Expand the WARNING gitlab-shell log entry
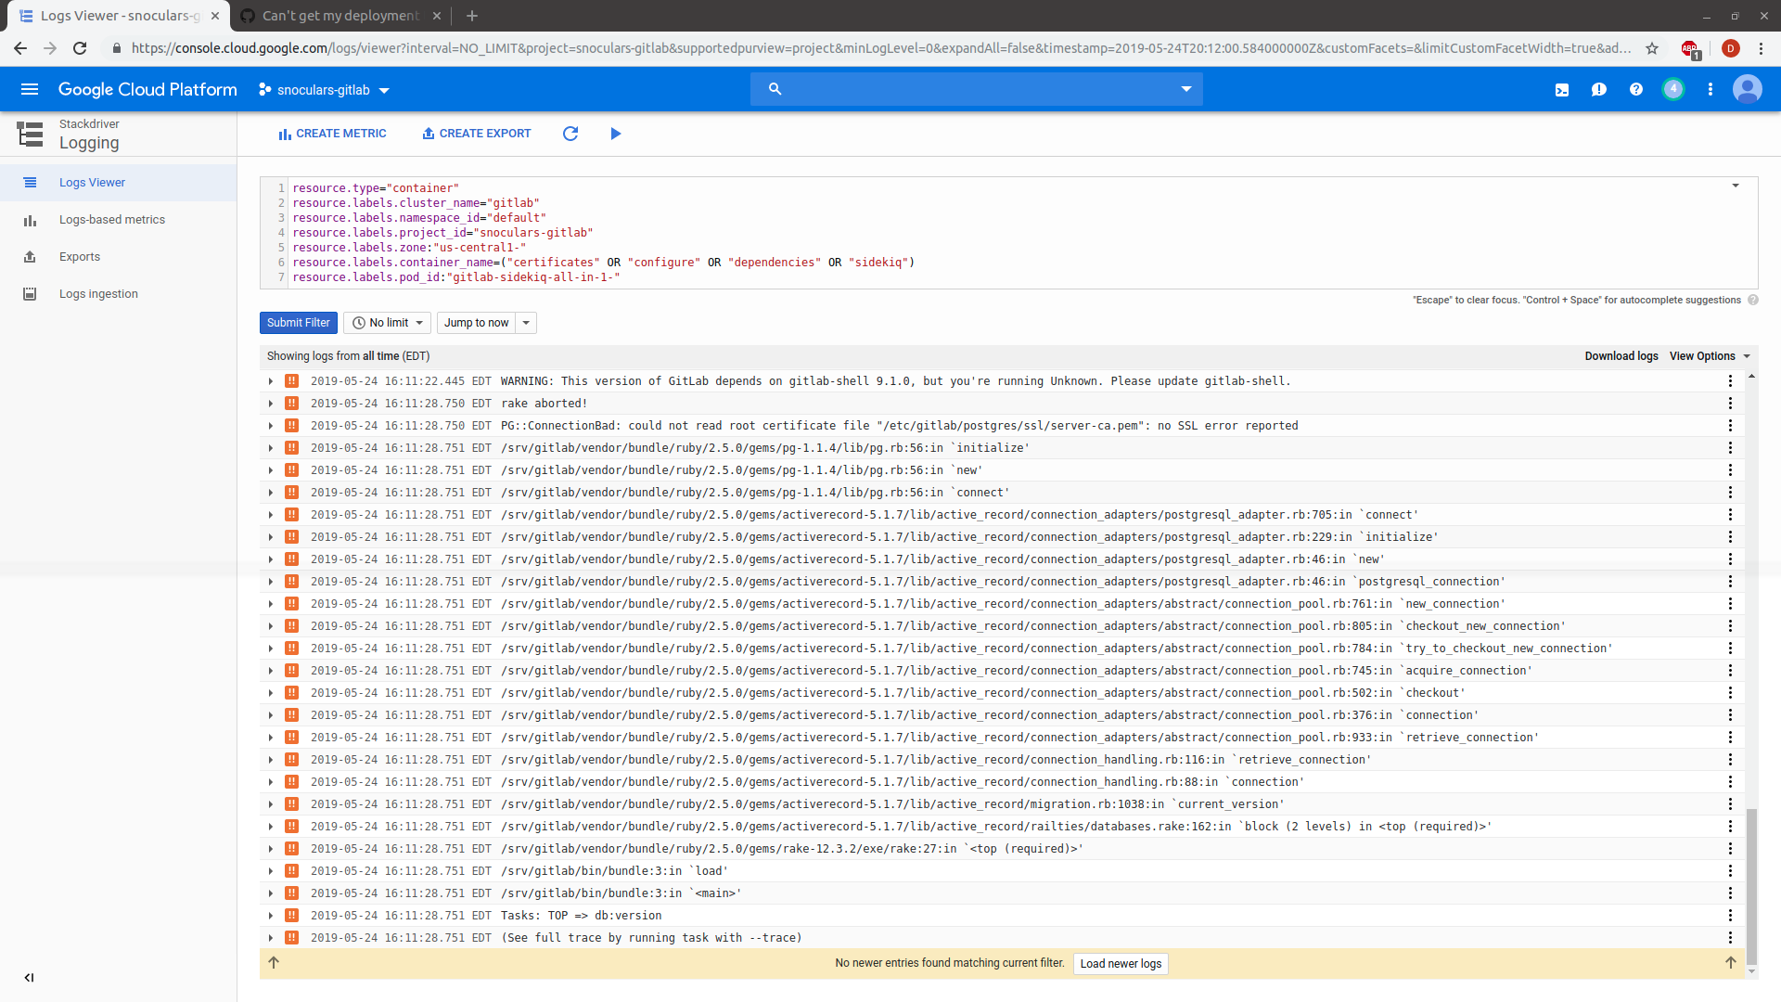Image resolution: width=1781 pixels, height=1002 pixels. (x=271, y=381)
